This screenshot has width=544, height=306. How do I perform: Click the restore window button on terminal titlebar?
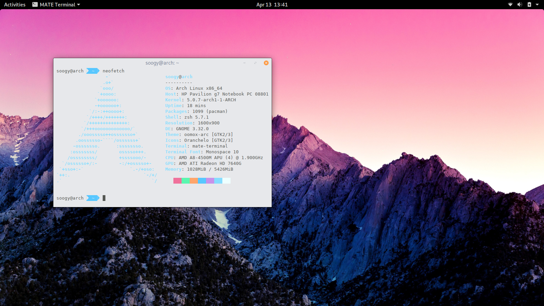click(x=255, y=63)
